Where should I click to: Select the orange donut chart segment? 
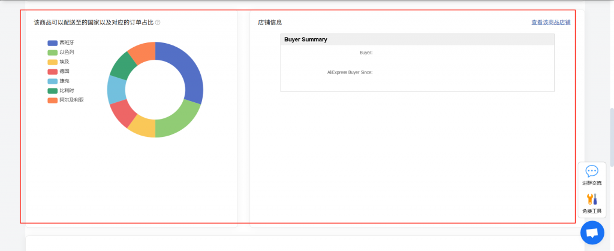coord(143,52)
